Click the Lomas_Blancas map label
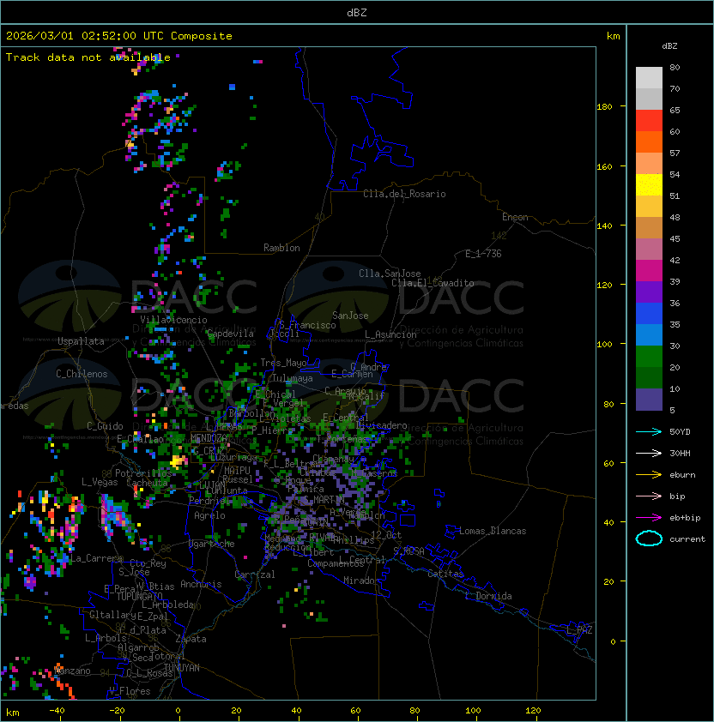Screen dimensions: 714x722 (x=493, y=531)
